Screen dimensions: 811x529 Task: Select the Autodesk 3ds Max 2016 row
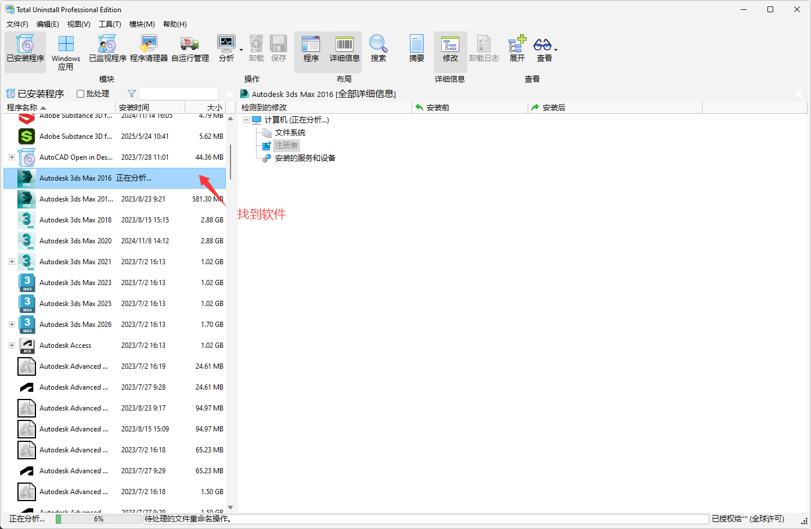114,178
